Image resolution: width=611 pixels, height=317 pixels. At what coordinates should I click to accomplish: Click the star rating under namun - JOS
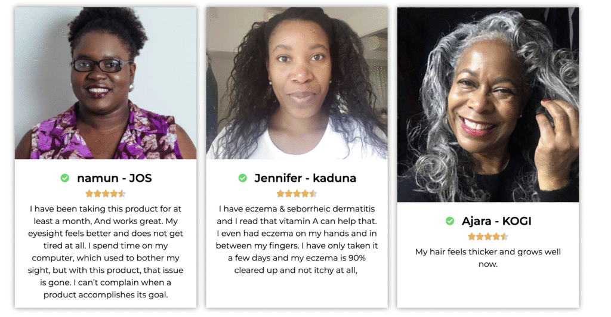(105, 193)
